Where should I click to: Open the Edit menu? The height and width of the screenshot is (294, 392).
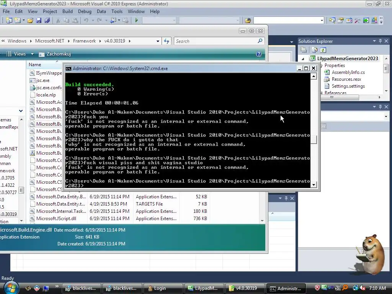(x=19, y=11)
